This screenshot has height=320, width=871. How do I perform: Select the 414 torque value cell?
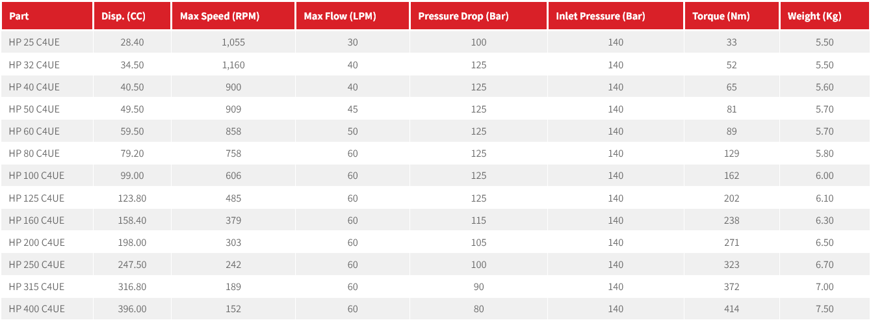[x=732, y=309]
